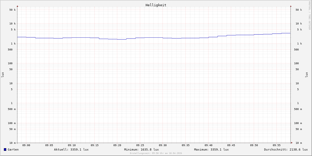Click the left axis 50 k label
312x156 pixels.
(12, 10)
